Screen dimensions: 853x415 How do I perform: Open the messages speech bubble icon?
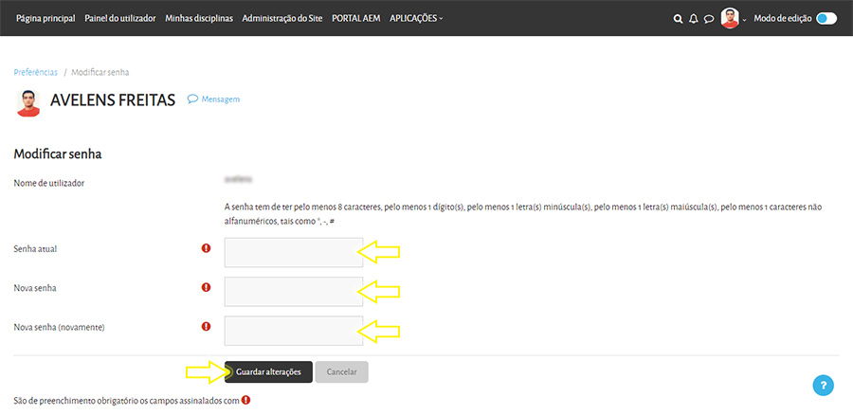pos(708,18)
